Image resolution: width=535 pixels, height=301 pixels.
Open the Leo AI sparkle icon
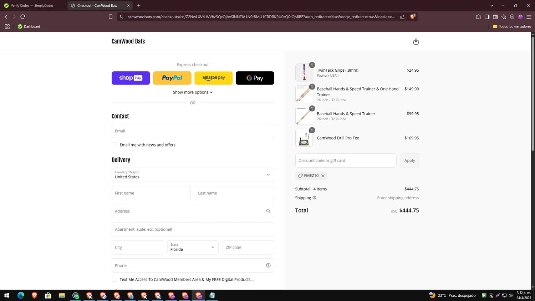pos(504,17)
